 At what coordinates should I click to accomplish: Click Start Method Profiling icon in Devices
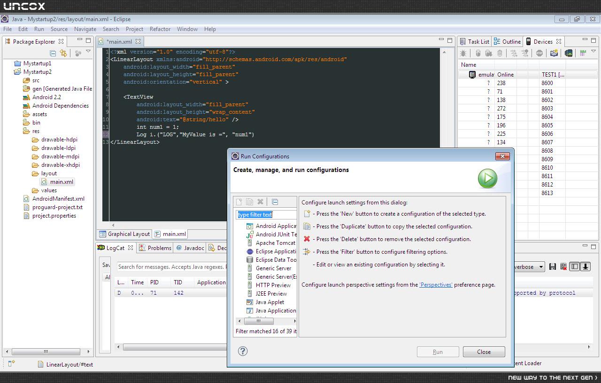(x=524, y=53)
